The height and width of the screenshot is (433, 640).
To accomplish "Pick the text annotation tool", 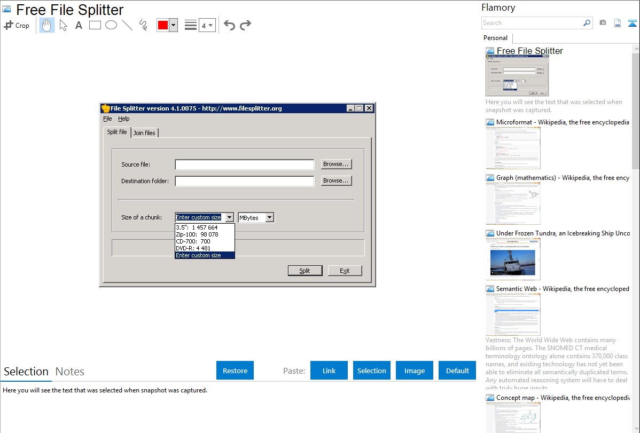I will 79,25.
